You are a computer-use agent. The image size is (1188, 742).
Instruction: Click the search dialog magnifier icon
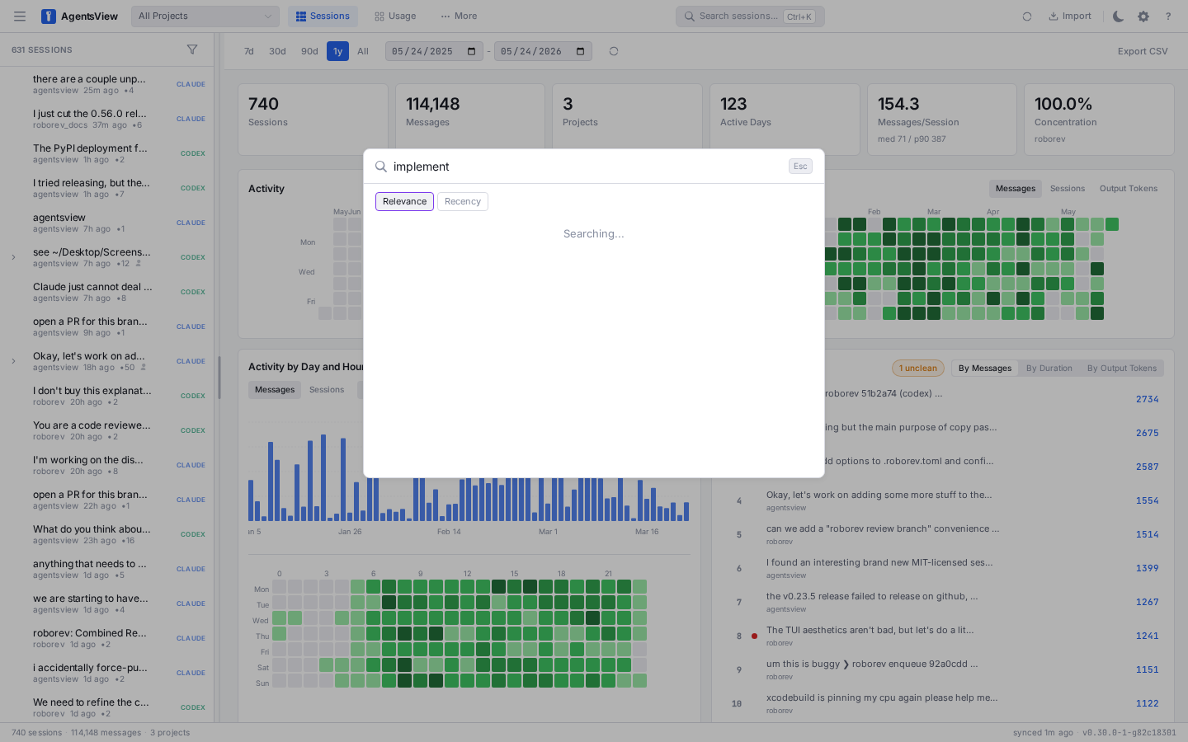(x=381, y=167)
